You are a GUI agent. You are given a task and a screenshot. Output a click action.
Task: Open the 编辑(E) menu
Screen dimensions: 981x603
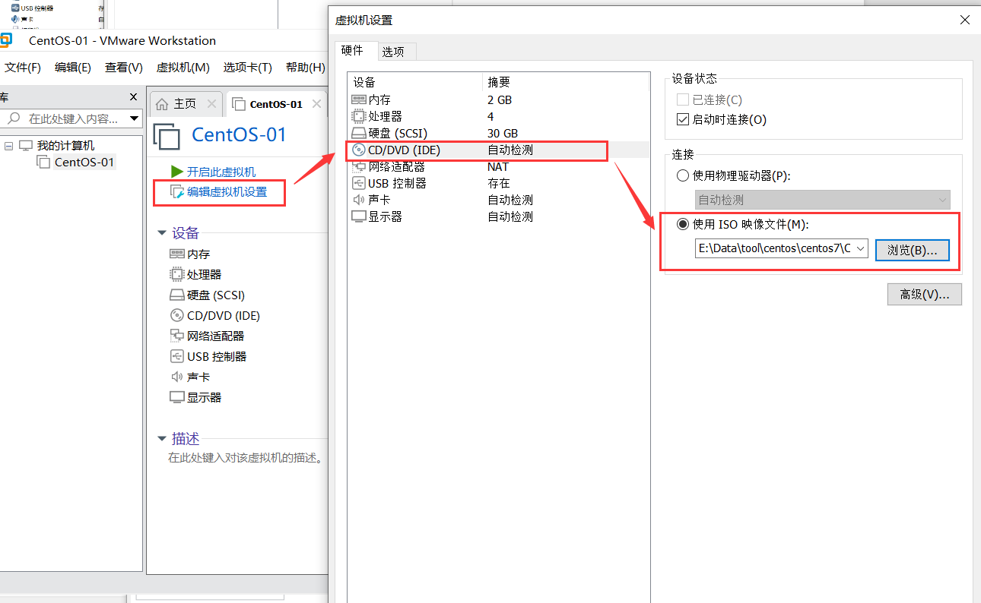click(x=73, y=68)
